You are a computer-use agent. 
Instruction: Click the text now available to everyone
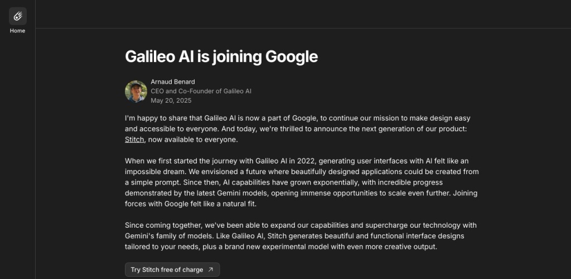pyautogui.click(x=193, y=139)
